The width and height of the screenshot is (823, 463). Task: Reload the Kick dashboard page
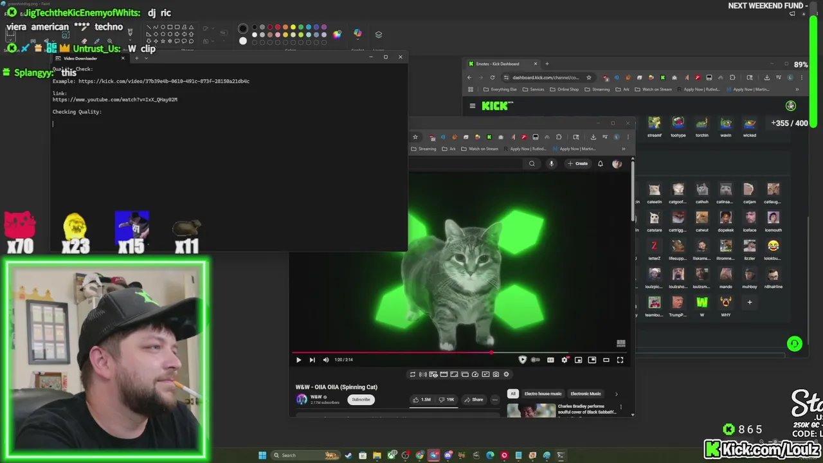pos(493,78)
